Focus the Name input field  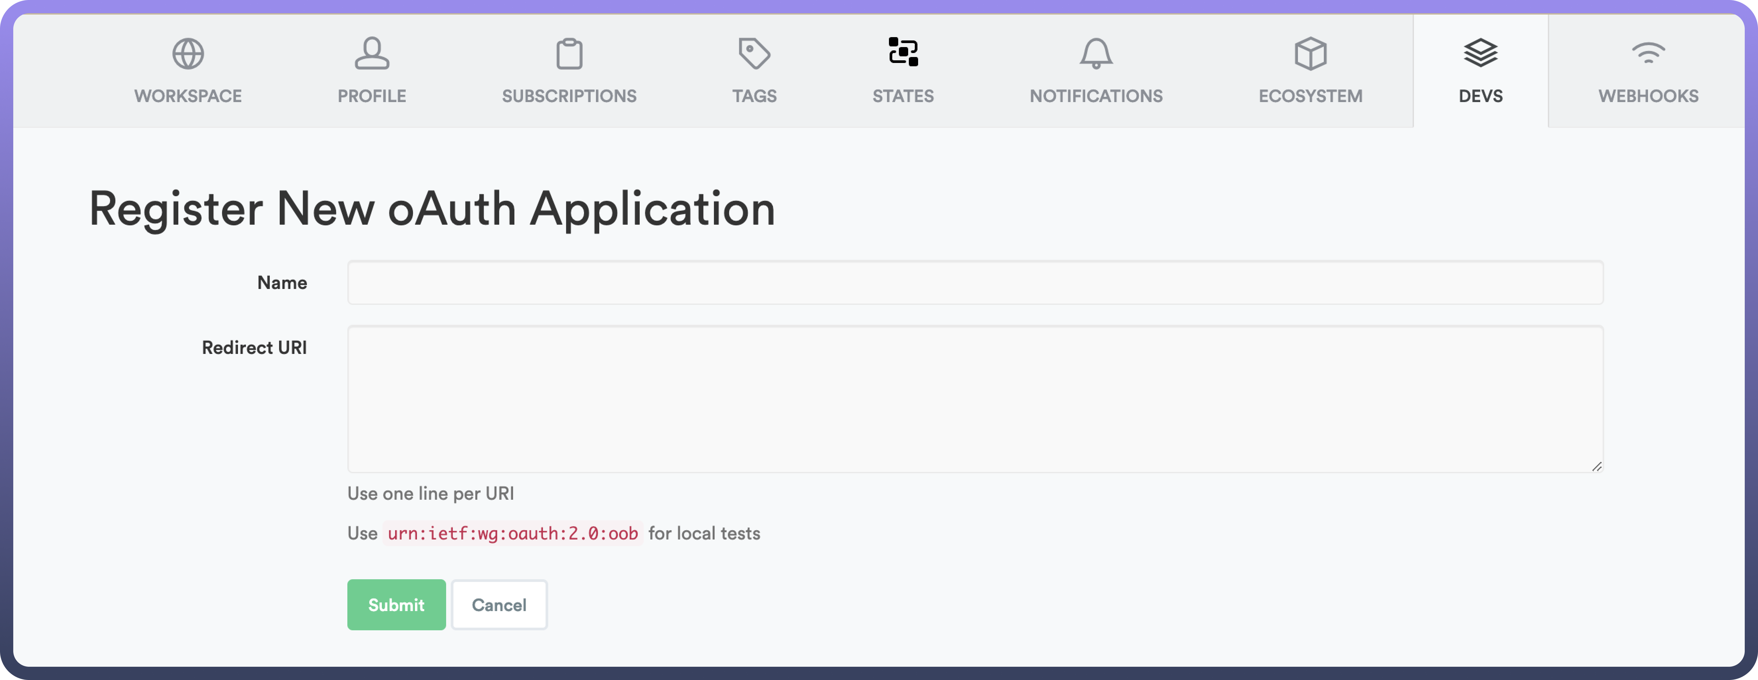(974, 282)
